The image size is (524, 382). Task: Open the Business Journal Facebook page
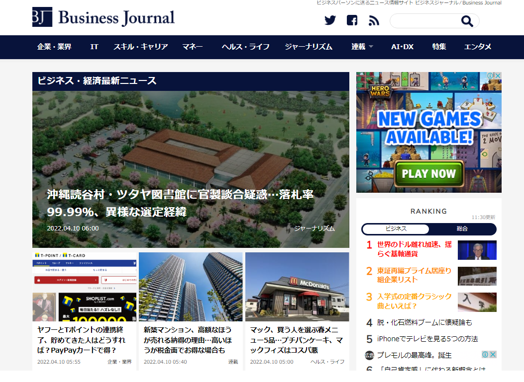[352, 20]
